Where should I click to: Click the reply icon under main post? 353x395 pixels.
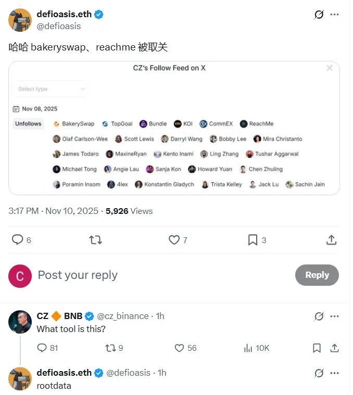click(18, 240)
